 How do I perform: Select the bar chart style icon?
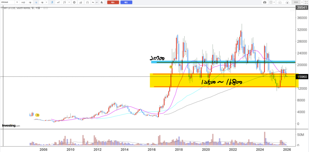click(x=64, y=2)
